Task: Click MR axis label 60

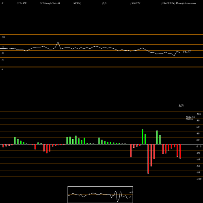Action: tap(198, 127)
